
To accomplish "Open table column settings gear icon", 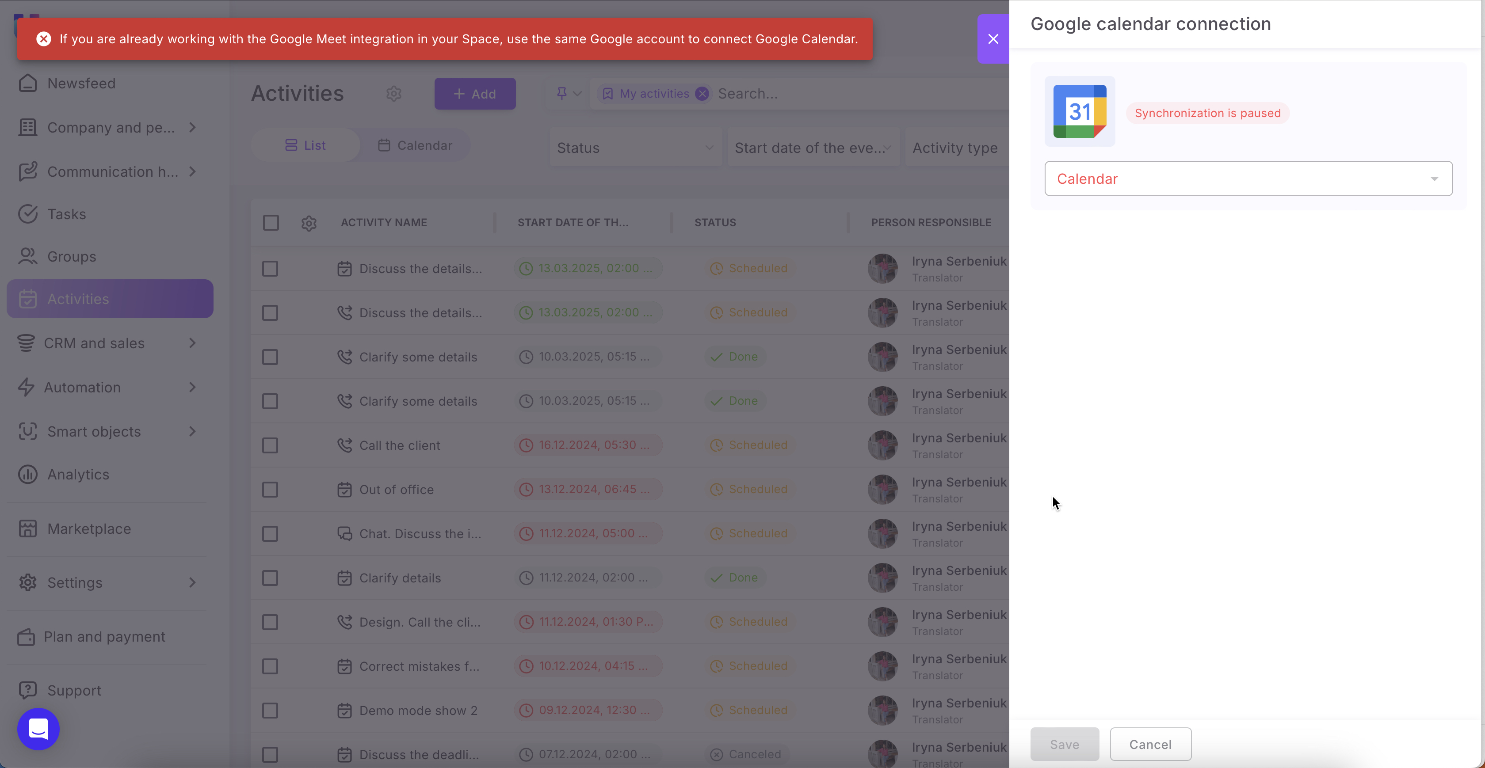I will pyautogui.click(x=309, y=223).
